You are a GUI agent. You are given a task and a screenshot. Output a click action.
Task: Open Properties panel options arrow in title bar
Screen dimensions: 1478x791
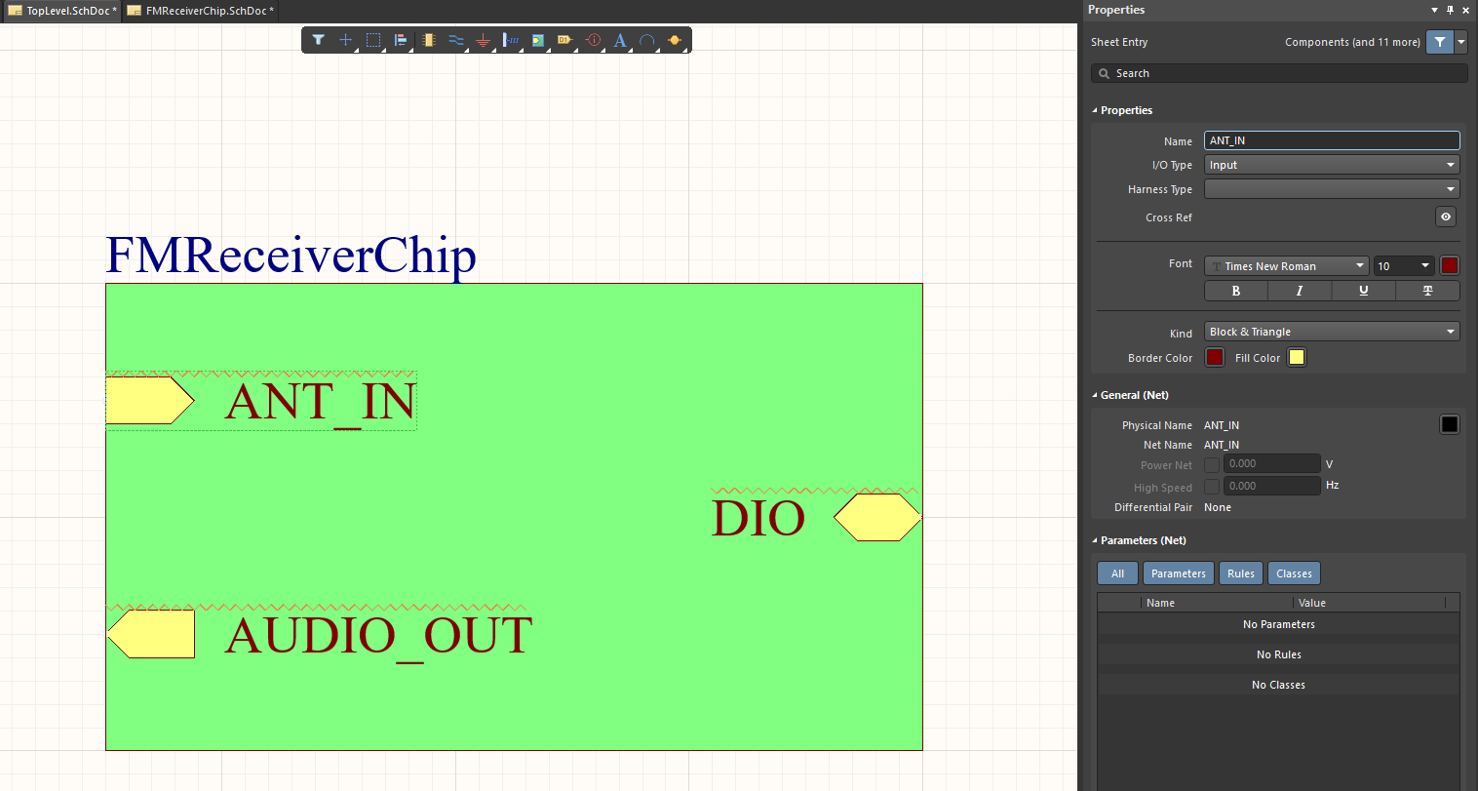click(x=1434, y=10)
